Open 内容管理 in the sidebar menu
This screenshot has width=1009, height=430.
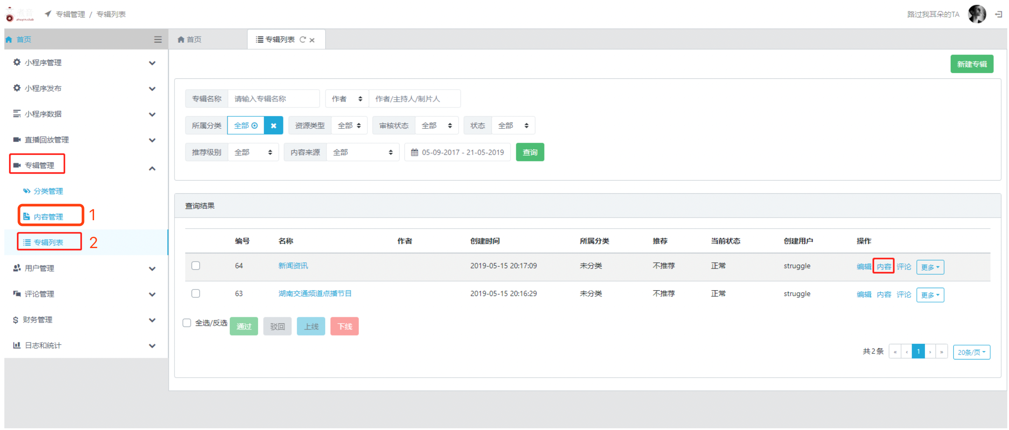point(48,217)
